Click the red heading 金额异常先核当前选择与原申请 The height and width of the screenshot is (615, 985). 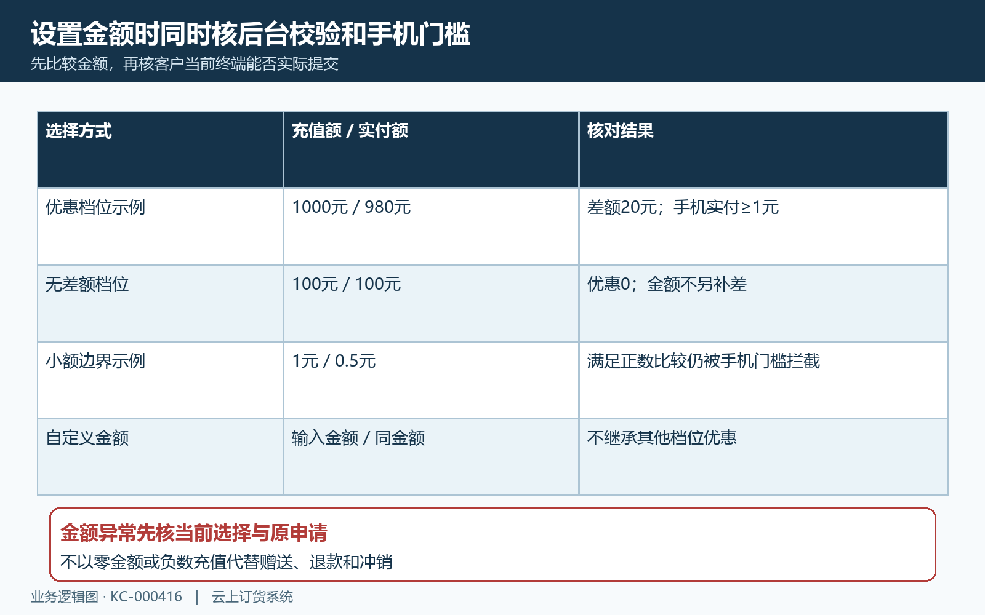(194, 533)
